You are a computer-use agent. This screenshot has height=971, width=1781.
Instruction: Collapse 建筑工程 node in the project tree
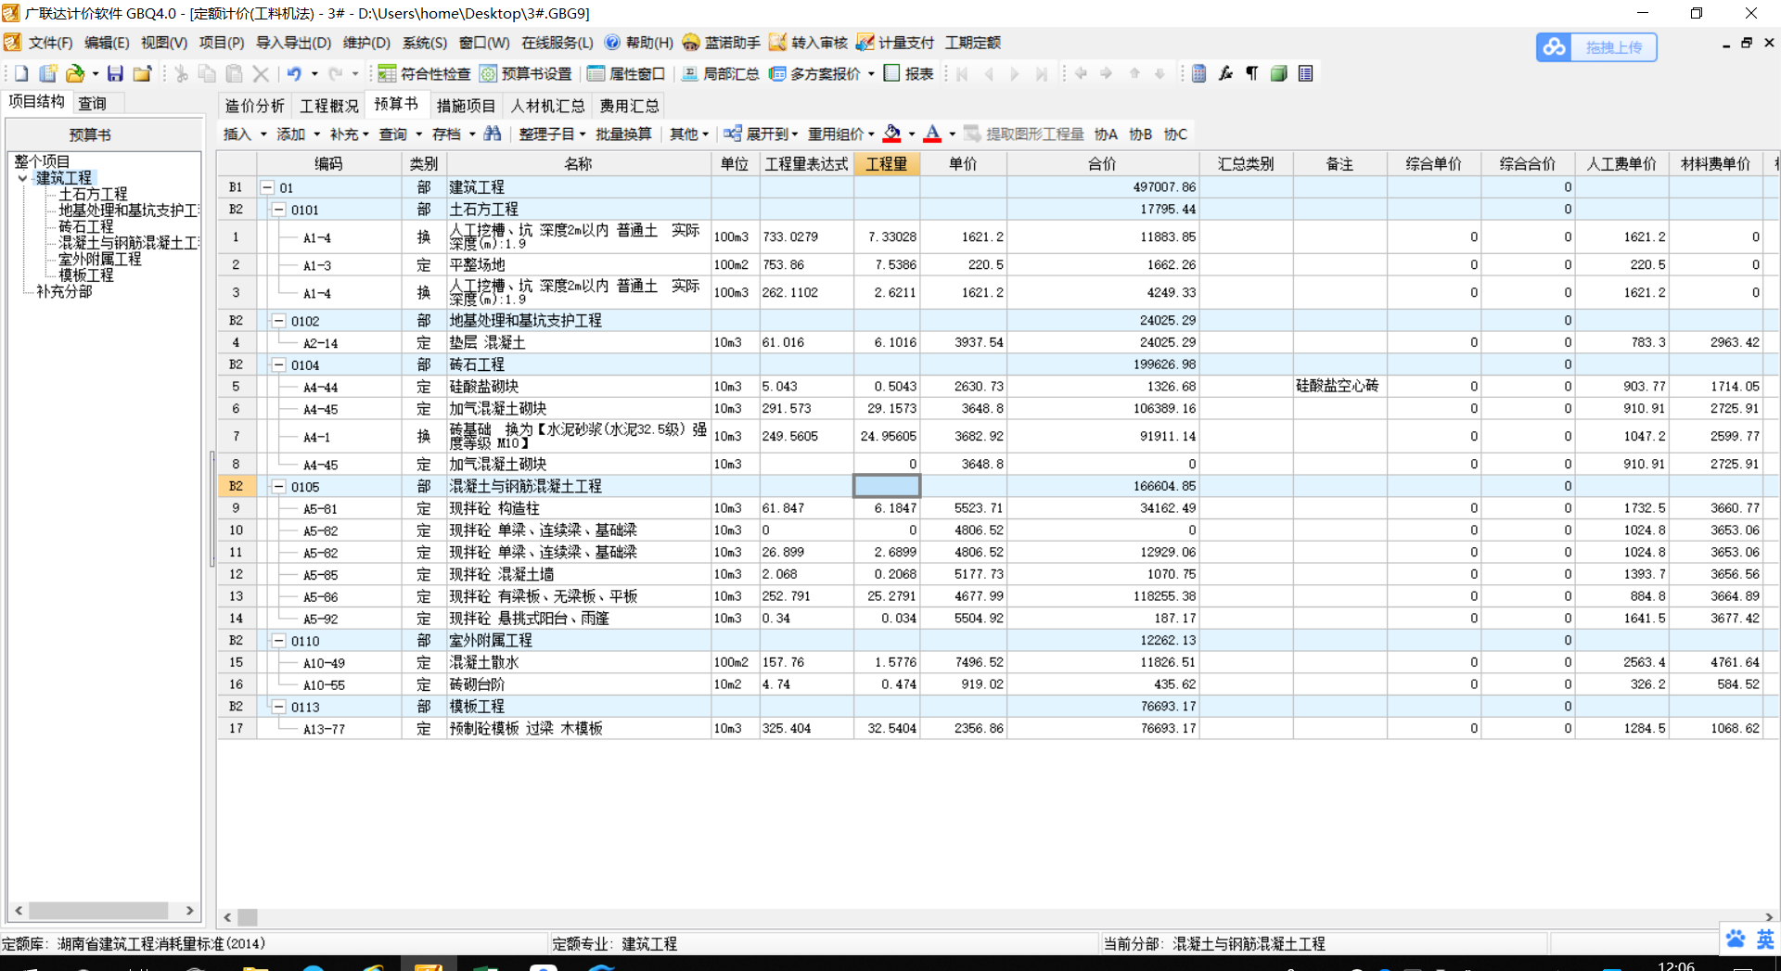coord(23,178)
